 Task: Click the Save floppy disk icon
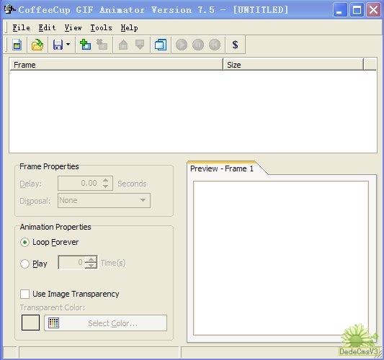tap(58, 45)
